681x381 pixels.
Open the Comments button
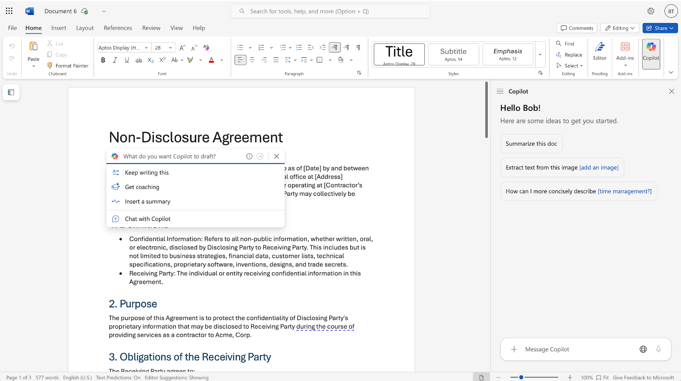coord(577,28)
